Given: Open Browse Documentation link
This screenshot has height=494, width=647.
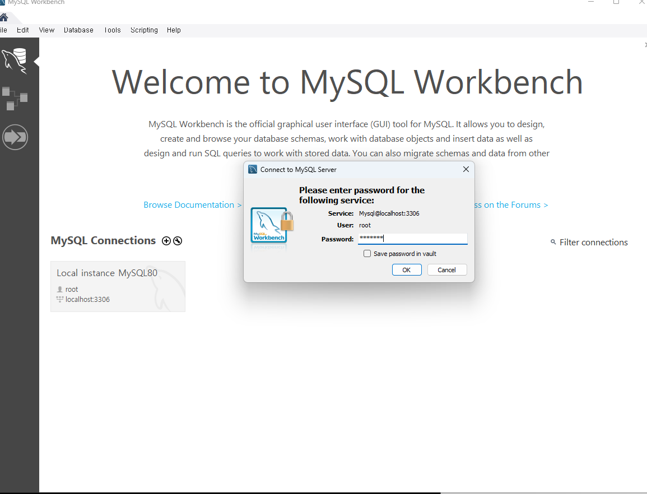Looking at the screenshot, I should click(x=192, y=204).
